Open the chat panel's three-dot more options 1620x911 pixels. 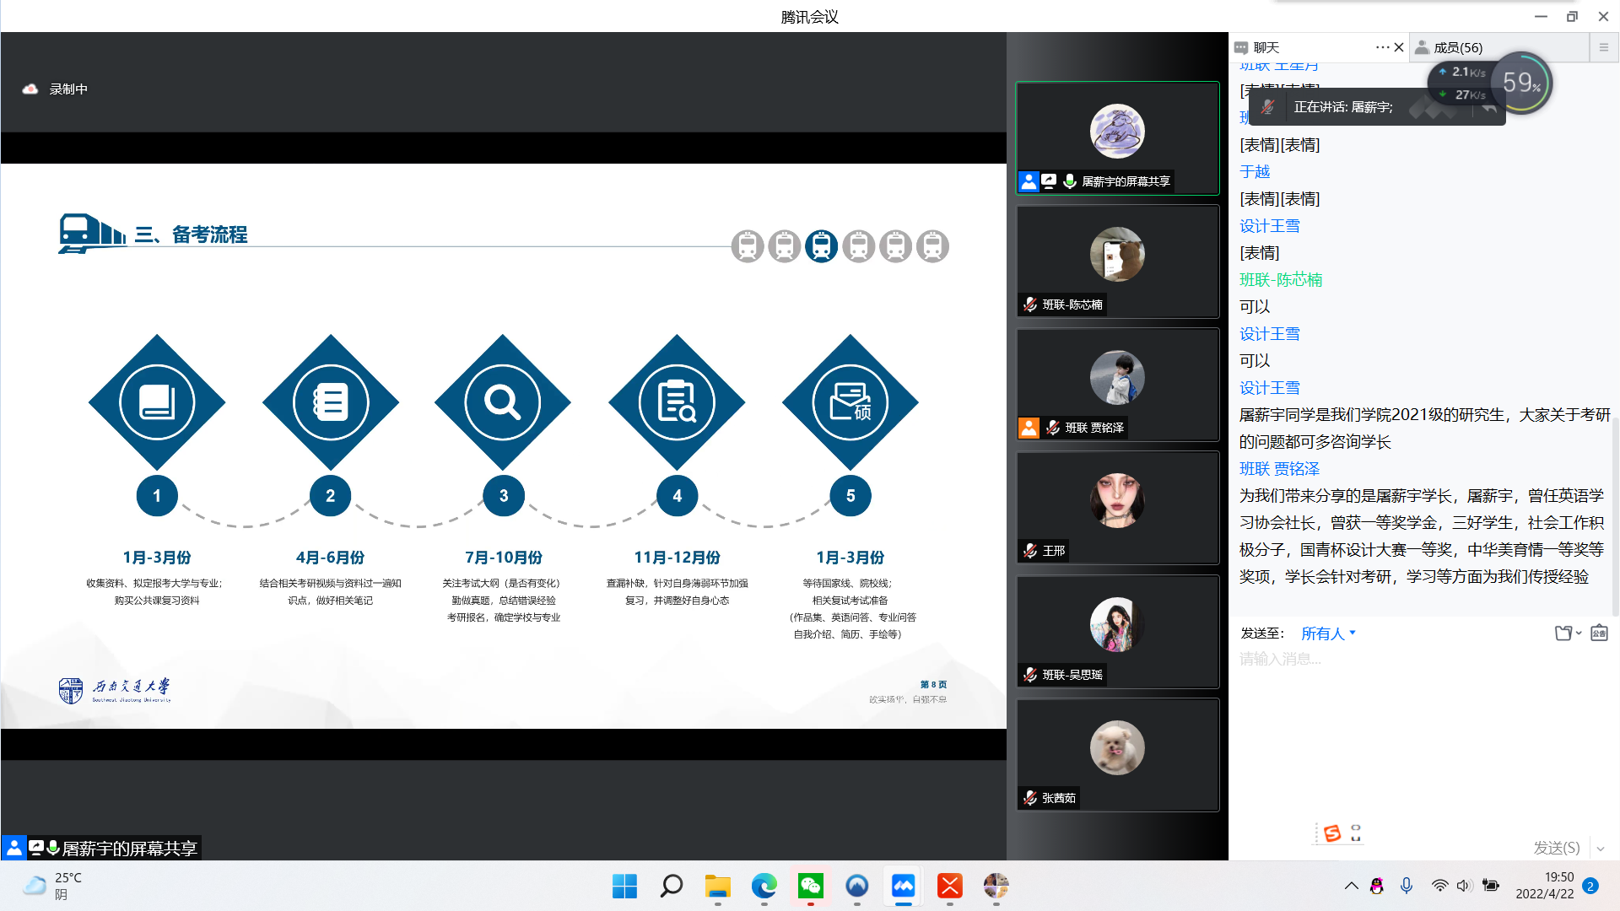coord(1382,47)
